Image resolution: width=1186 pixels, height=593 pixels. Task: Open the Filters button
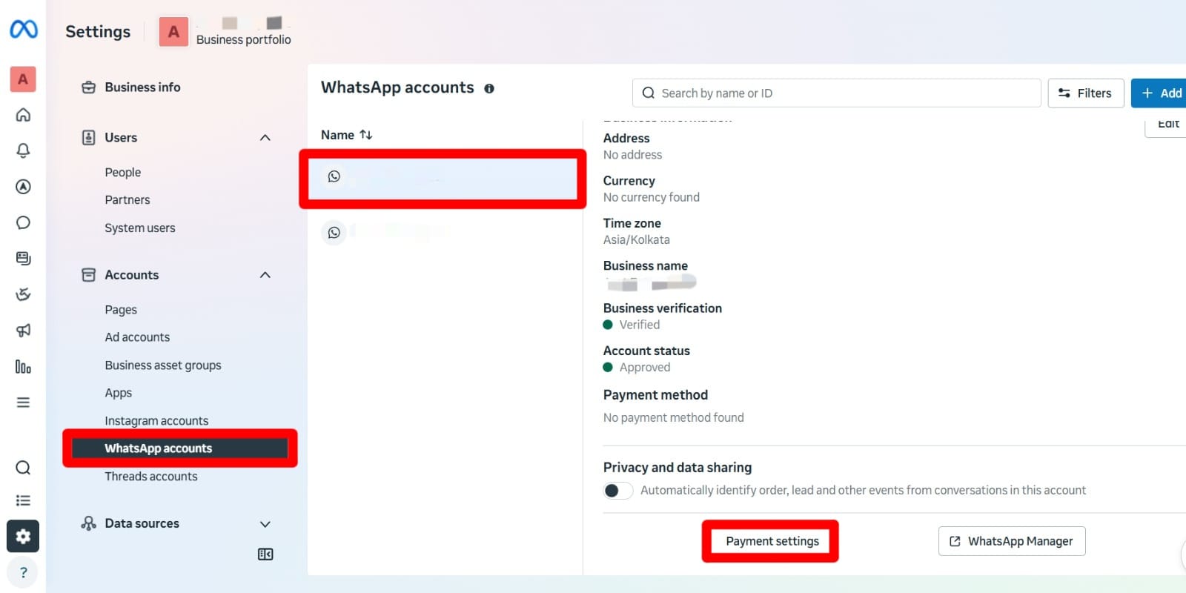coord(1085,93)
